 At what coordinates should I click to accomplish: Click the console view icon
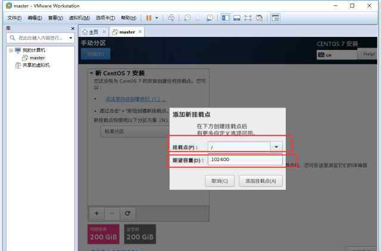coord(275,18)
